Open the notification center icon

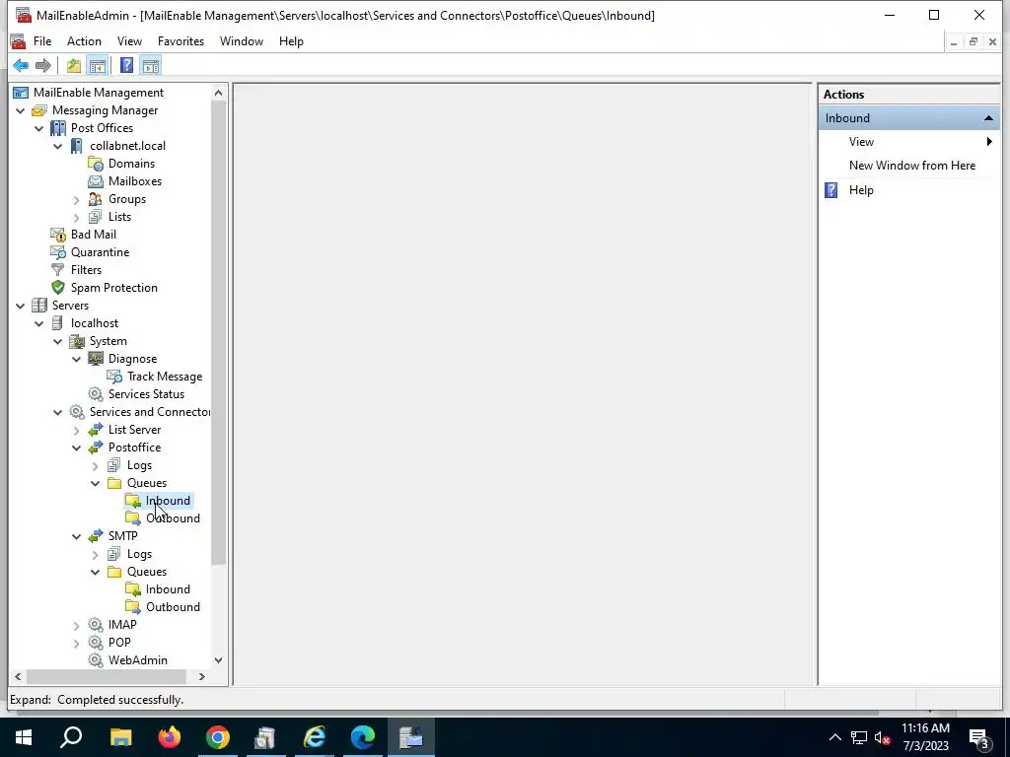pyautogui.click(x=979, y=737)
